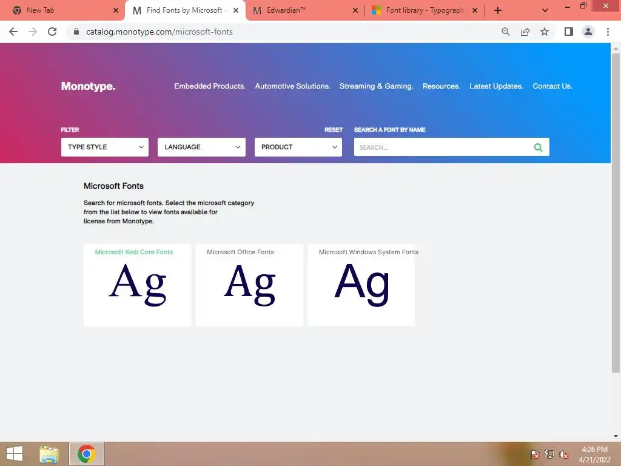
Task: Select the Find Fonts by Microsoft tab
Action: [x=184, y=10]
